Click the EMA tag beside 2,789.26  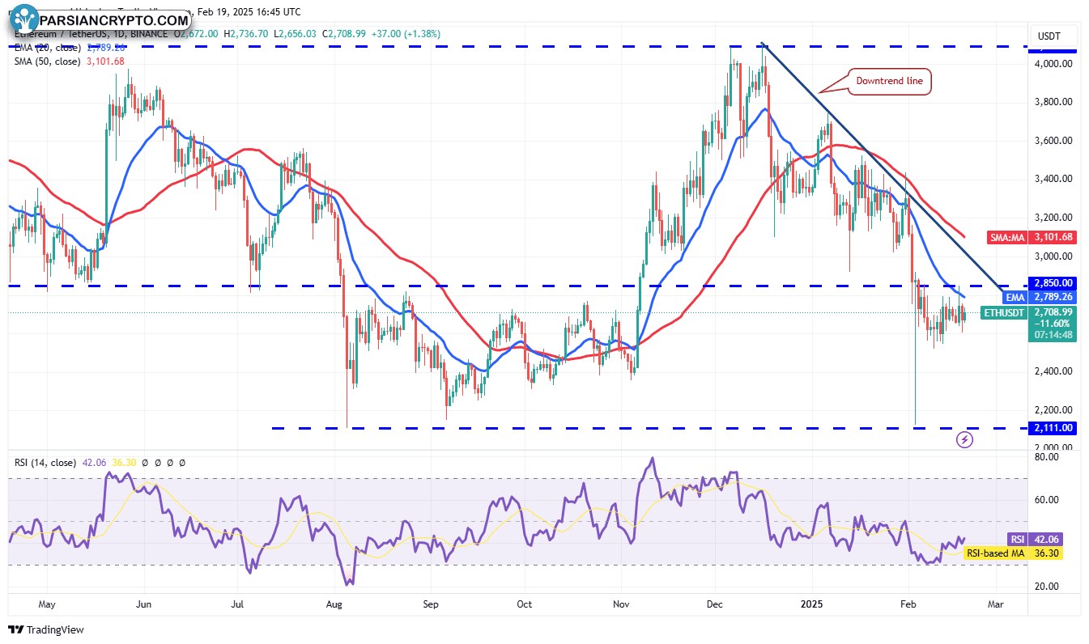tap(1015, 297)
